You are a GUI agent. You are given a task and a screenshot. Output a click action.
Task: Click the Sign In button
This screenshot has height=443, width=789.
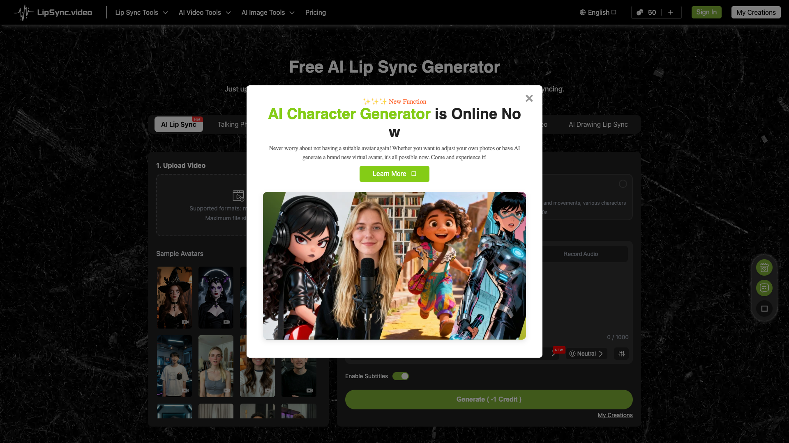click(x=706, y=12)
